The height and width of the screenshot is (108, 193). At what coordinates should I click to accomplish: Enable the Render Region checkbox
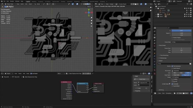(172, 37)
